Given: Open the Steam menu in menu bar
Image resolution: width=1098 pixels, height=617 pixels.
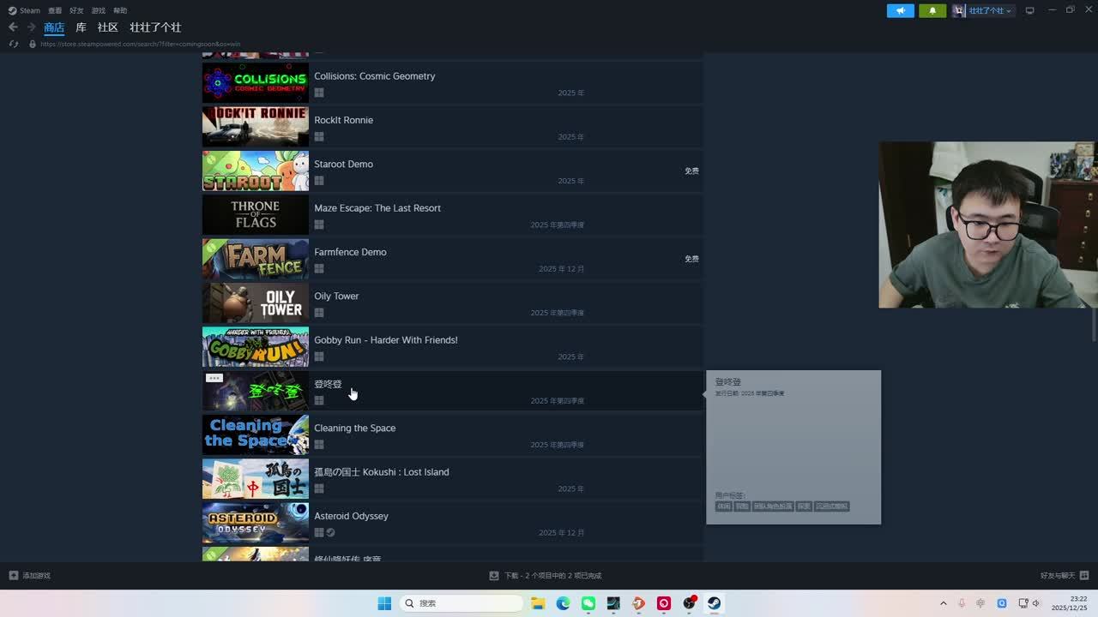Looking at the screenshot, I should [25, 10].
